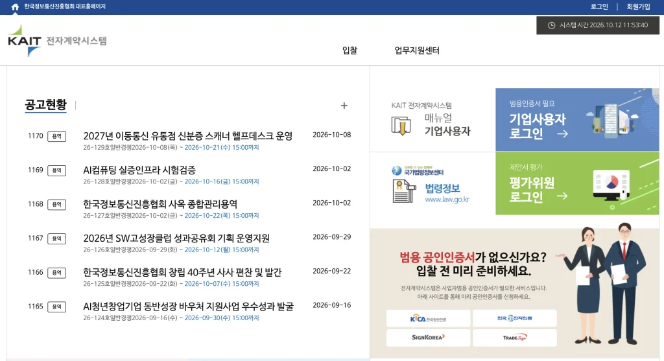Click 용역 tag on notice 1165
The image size is (664, 361).
point(57,307)
